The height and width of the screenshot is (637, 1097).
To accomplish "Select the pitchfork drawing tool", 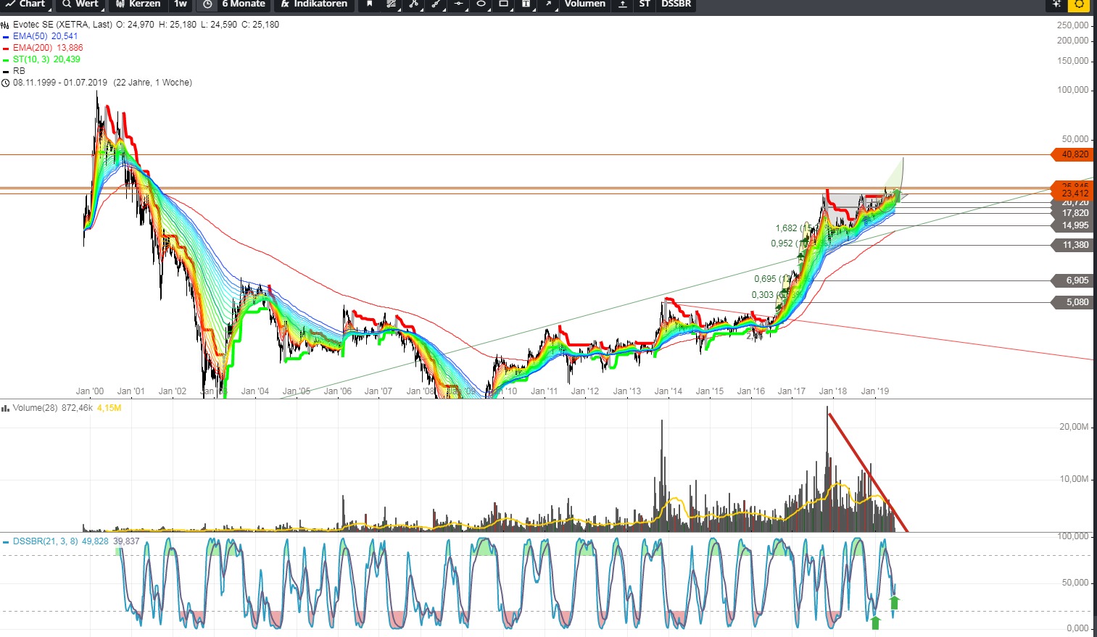I will (413, 4).
